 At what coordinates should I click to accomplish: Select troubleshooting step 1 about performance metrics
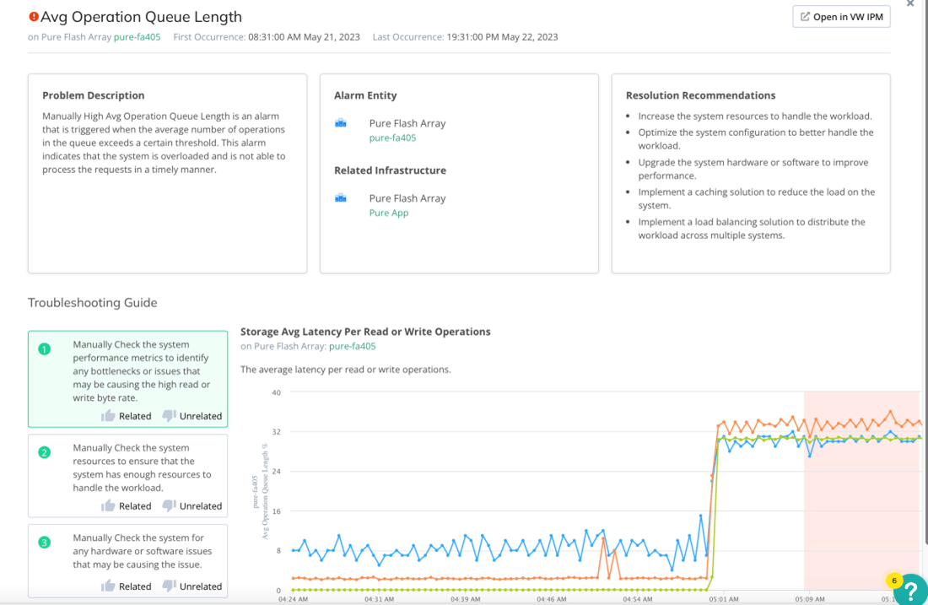pos(128,379)
